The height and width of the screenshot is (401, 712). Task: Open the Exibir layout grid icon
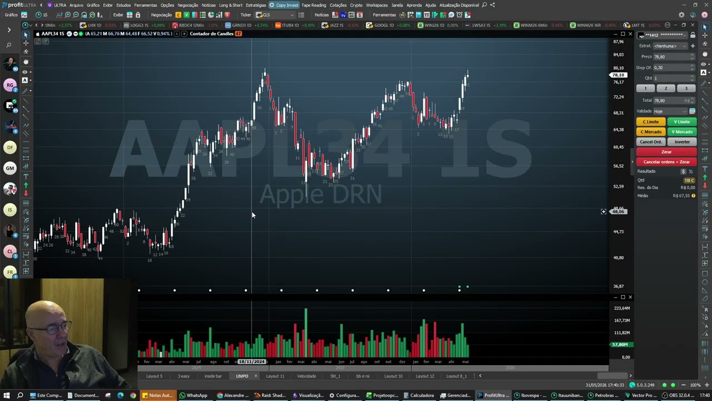(130, 15)
